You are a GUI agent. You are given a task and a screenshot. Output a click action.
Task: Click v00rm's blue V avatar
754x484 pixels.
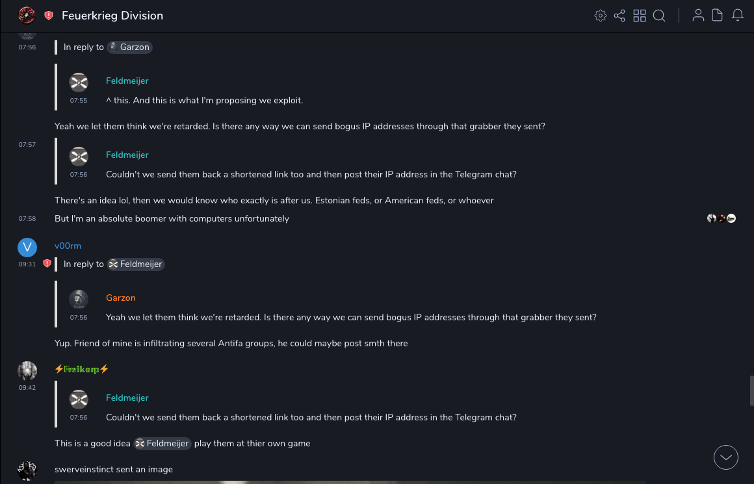coord(27,247)
